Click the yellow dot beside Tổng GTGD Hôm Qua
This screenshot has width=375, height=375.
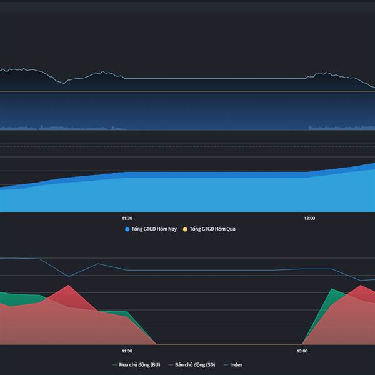click(185, 229)
